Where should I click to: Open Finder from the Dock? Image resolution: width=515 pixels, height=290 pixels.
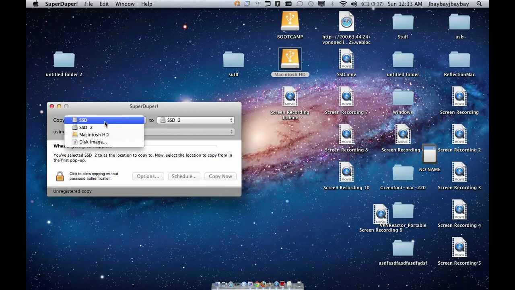(x=218, y=284)
